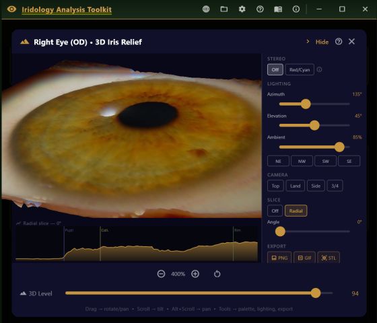This screenshot has height=323, width=377.
Task: Turn stereo mode Off
Action: pyautogui.click(x=275, y=70)
